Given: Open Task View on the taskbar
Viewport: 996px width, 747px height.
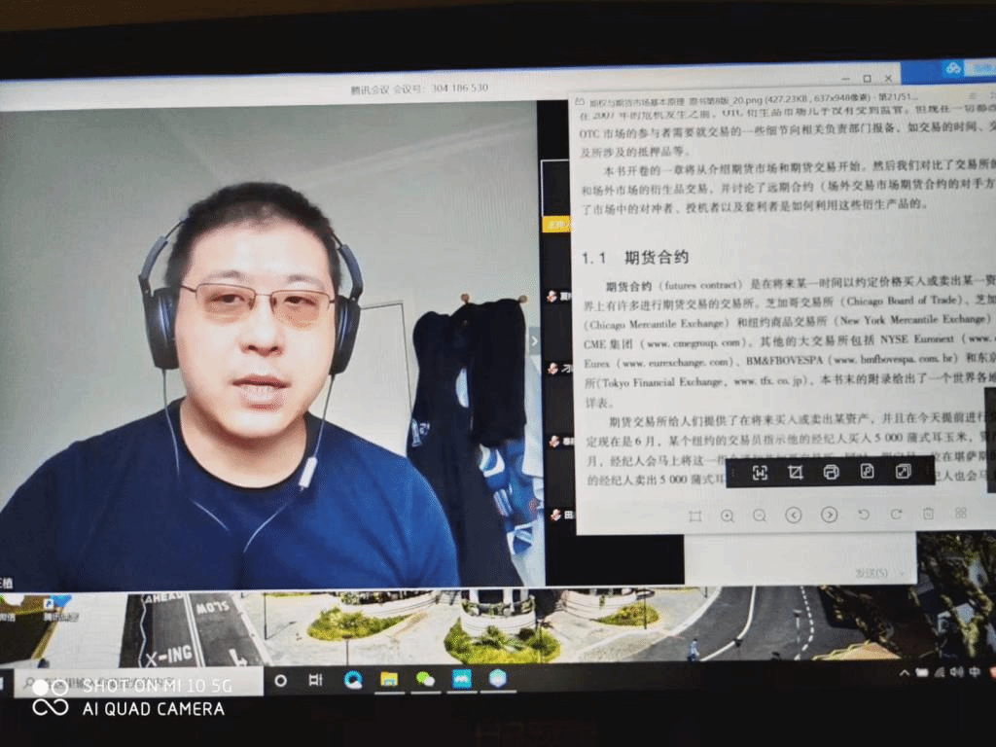Looking at the screenshot, I should tap(316, 680).
